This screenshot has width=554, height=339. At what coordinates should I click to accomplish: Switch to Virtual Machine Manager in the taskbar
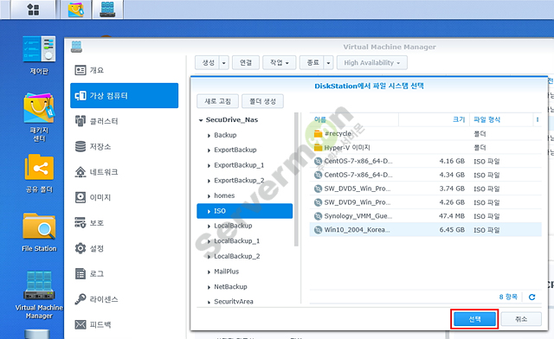tap(107, 10)
